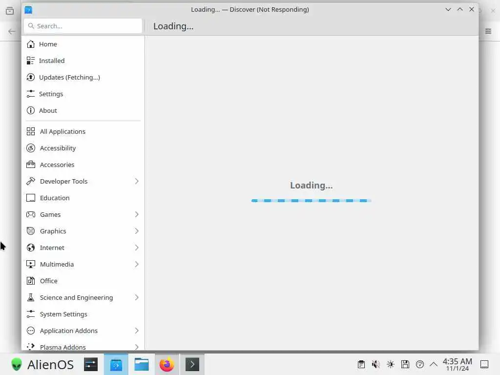Open the brightness tray icon

click(x=391, y=364)
